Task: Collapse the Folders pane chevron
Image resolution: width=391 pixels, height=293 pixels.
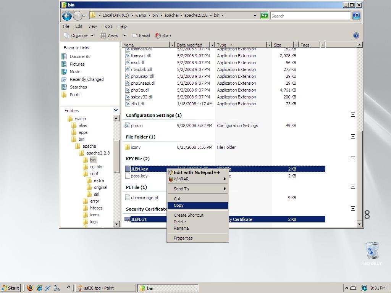Action: (116, 110)
